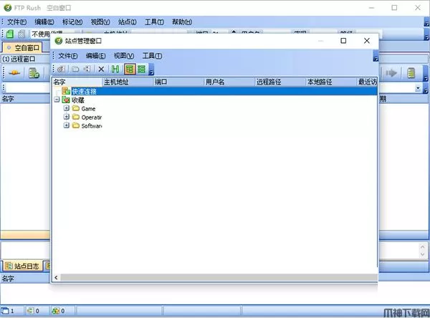Click the green new window icon in main toolbar
Screen dimensions: 430x318
click(10, 34)
